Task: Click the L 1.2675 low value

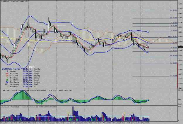Action: (x=14, y=80)
